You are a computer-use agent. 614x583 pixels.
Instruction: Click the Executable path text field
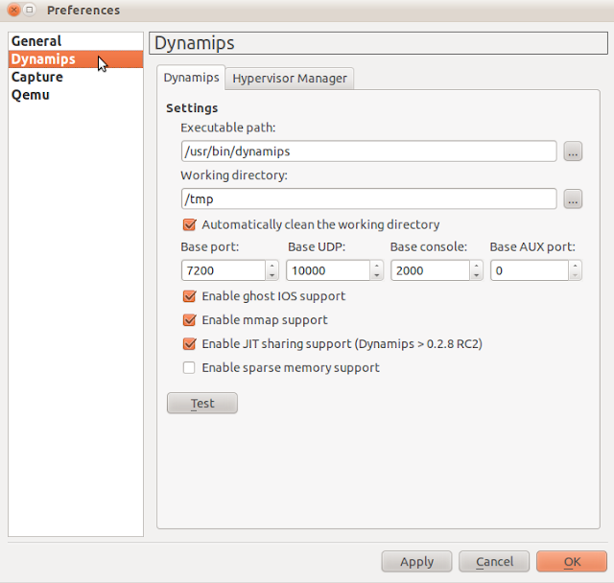tap(368, 152)
